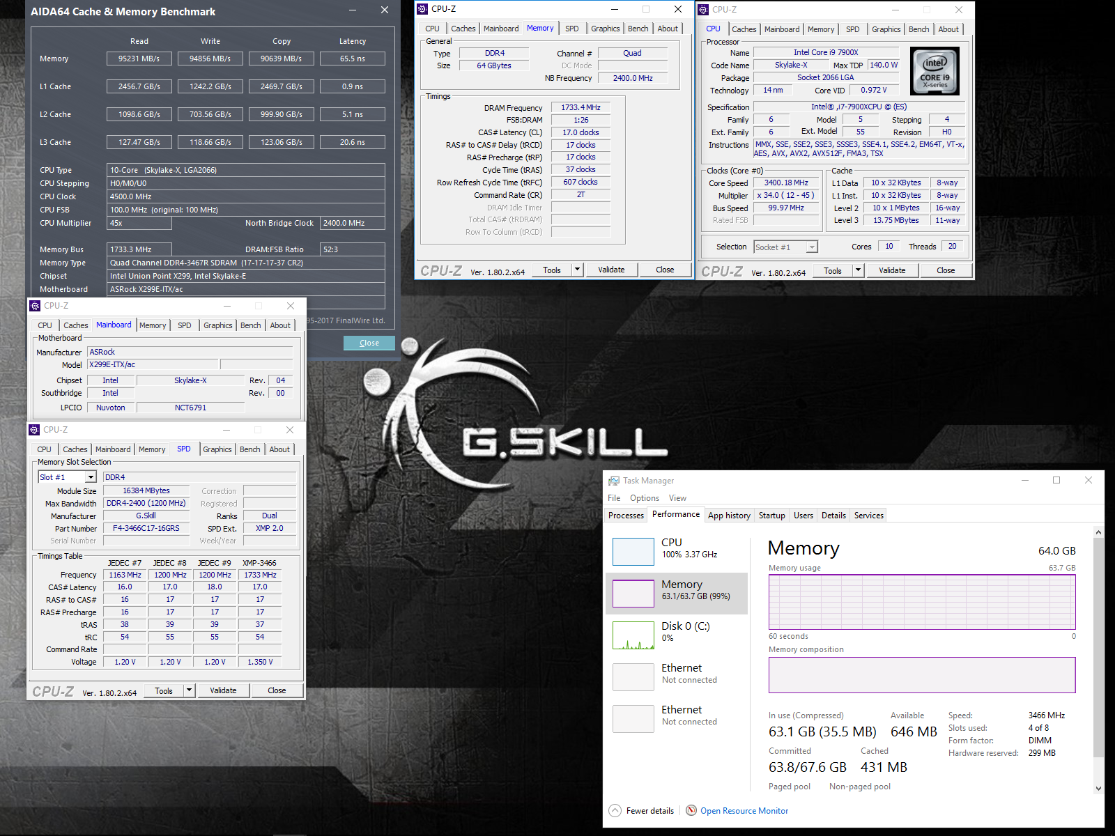Select the Disk 0 (C:) graph thumbnail
1115x836 pixels.
pos(633,635)
